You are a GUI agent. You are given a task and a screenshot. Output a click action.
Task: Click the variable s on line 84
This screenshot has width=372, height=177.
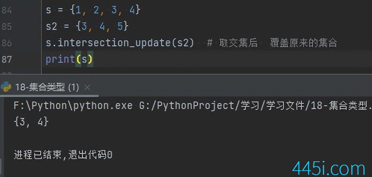tap(49, 10)
